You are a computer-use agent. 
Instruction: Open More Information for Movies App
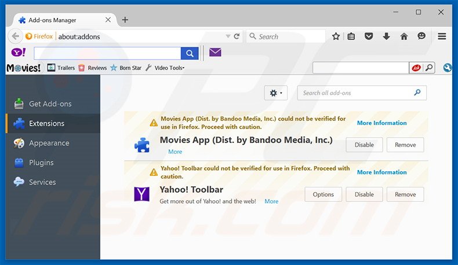pos(382,123)
